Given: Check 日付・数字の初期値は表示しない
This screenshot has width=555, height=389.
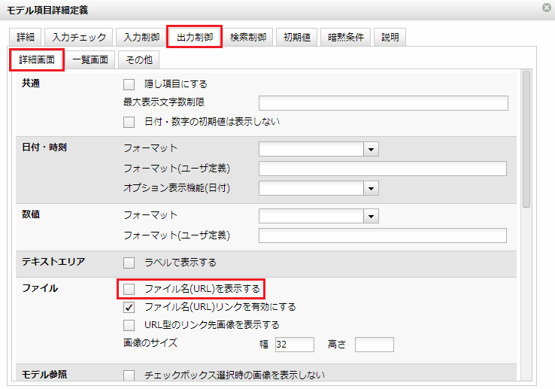Looking at the screenshot, I should coord(129,122).
